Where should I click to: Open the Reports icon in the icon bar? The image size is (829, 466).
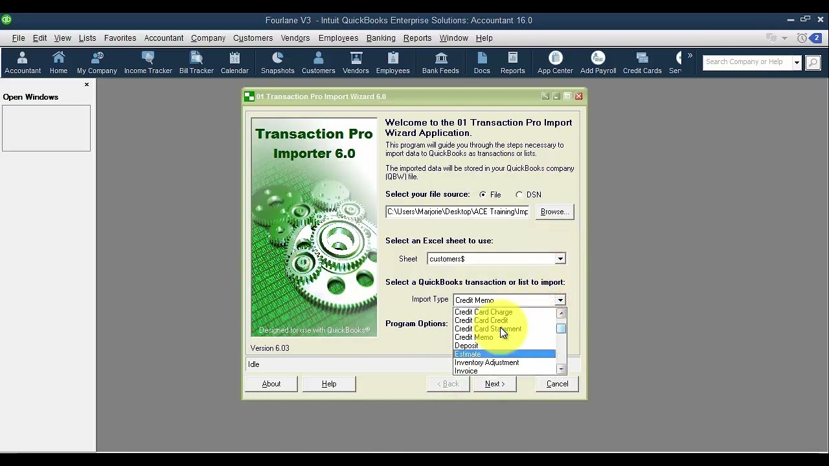coord(513,63)
